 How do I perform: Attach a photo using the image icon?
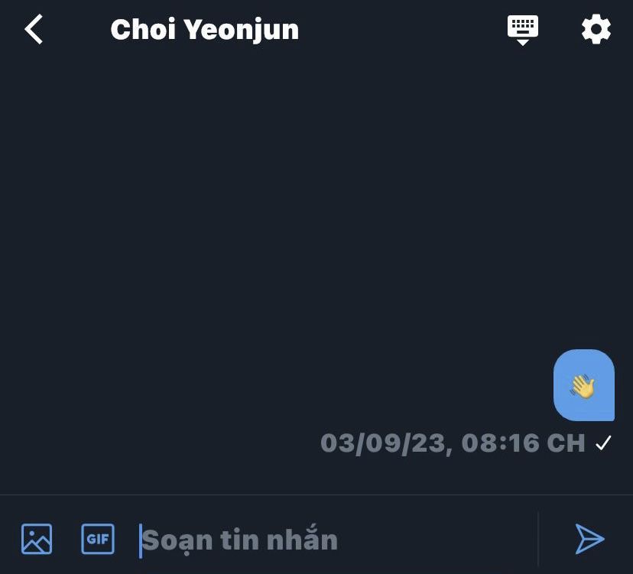tap(37, 539)
